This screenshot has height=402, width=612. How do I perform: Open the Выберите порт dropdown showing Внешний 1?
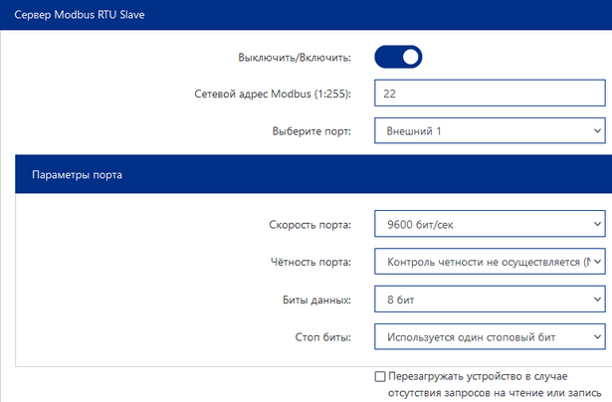pyautogui.click(x=490, y=130)
